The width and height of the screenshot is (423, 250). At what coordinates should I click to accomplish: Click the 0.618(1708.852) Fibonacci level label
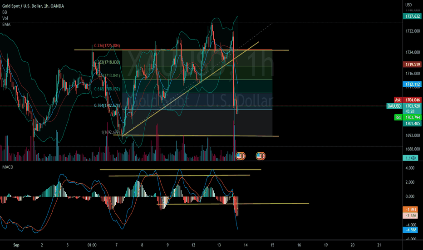tap(107, 89)
